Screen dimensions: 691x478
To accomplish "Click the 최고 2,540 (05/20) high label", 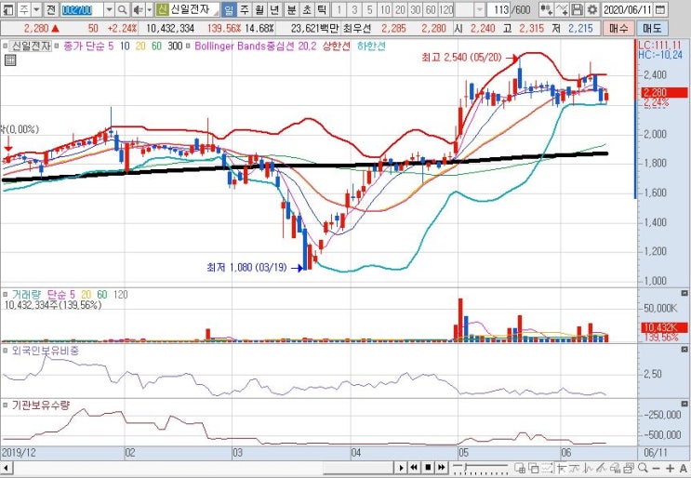I will click(461, 58).
